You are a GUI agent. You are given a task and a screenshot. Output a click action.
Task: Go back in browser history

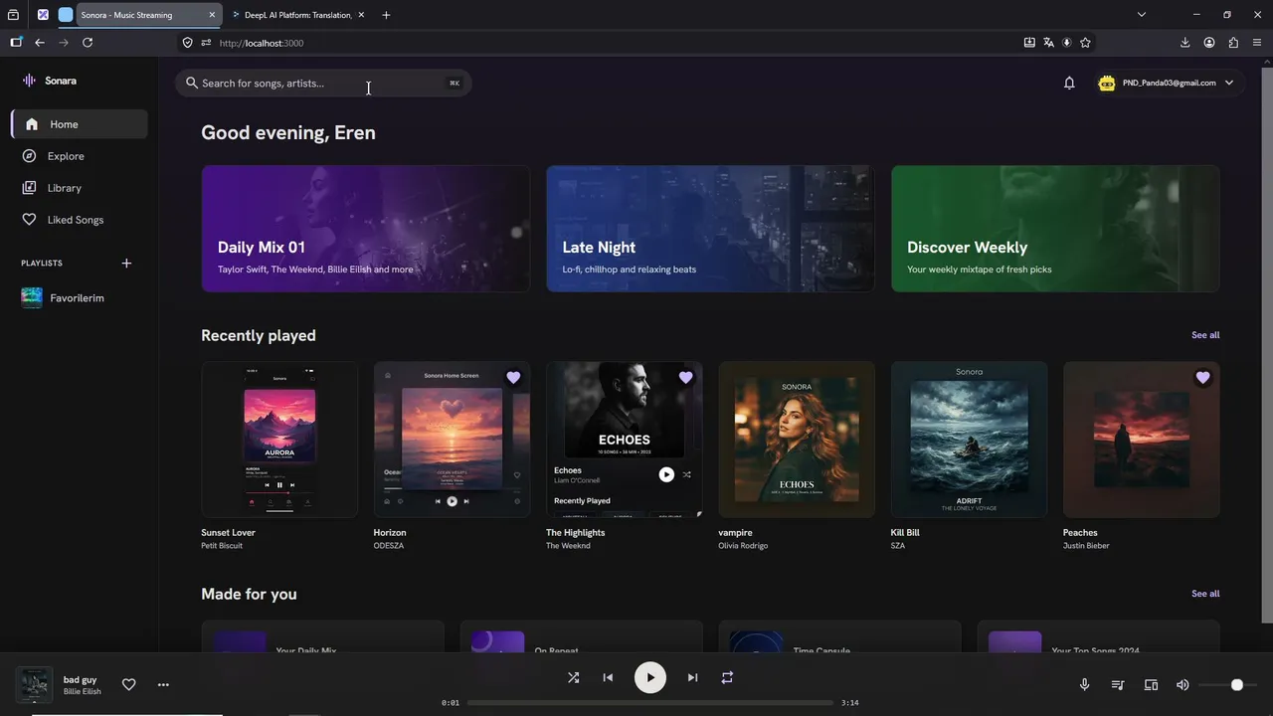coord(40,43)
